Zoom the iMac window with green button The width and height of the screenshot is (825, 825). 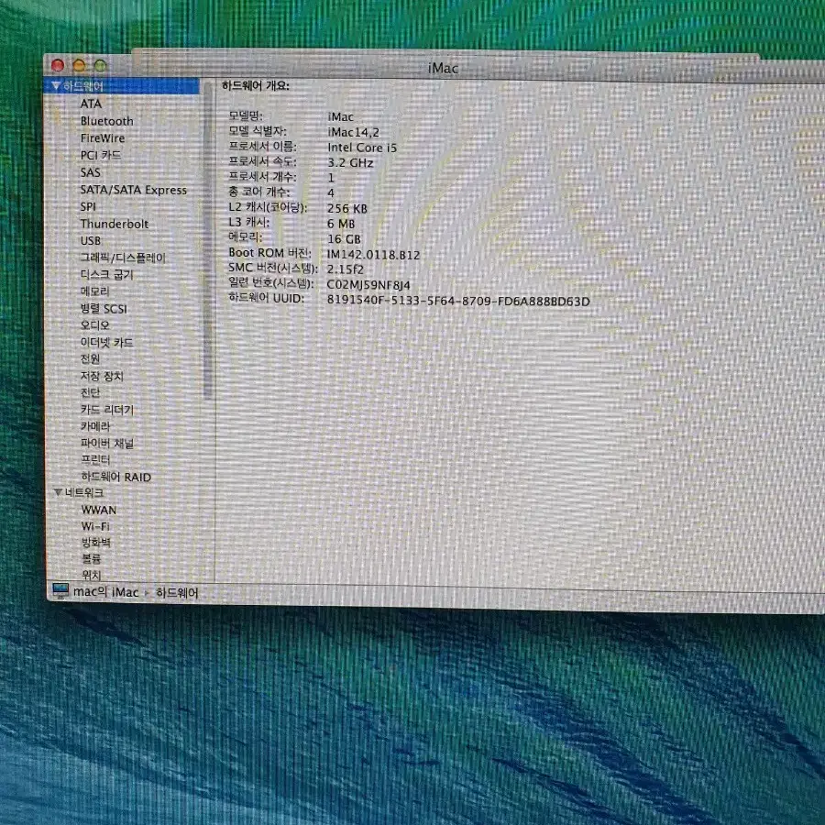[x=100, y=66]
